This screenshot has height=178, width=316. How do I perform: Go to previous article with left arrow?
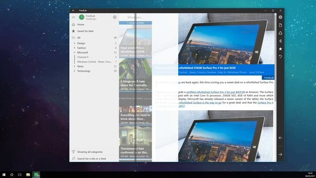click(x=280, y=137)
